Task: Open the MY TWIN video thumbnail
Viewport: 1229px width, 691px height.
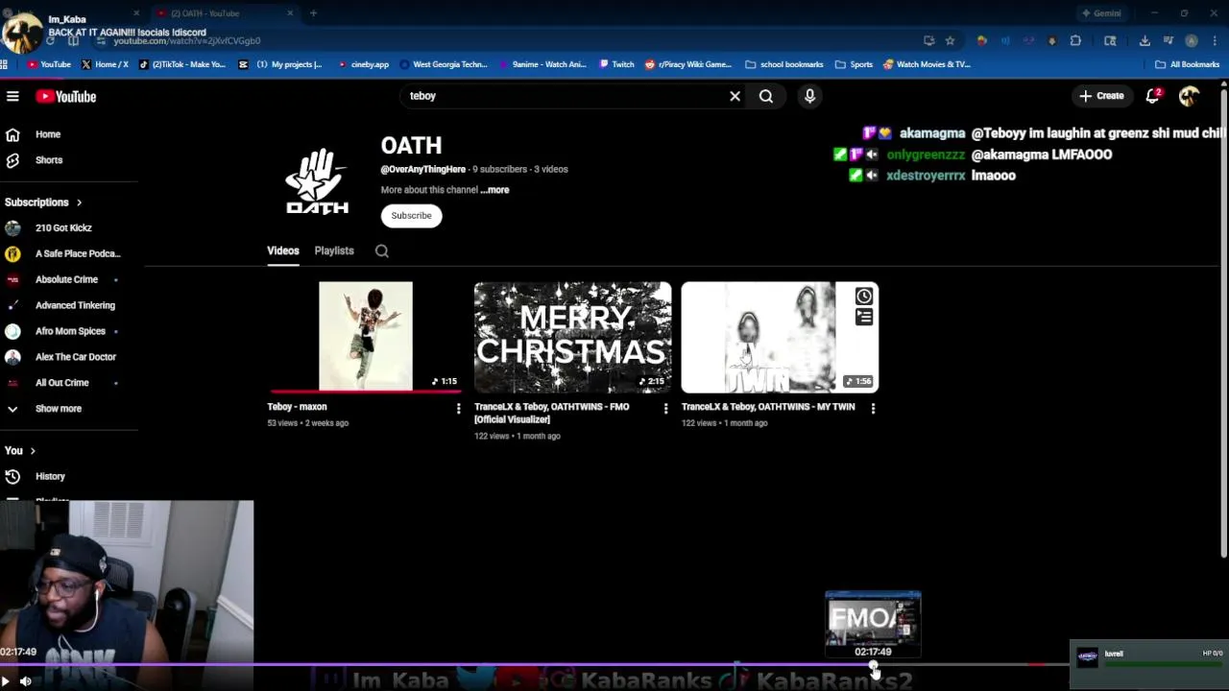Action: (x=780, y=337)
